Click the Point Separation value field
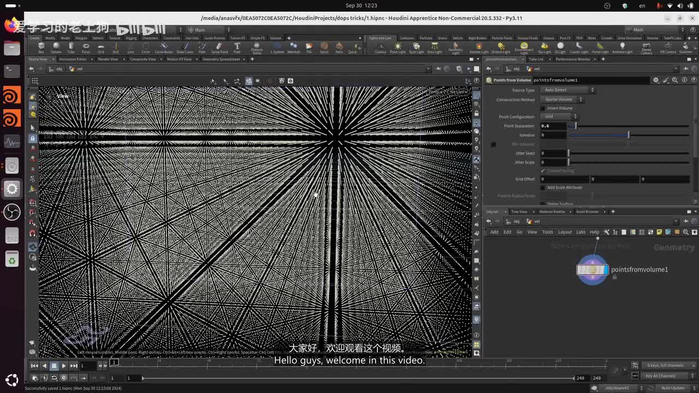 pos(553,126)
